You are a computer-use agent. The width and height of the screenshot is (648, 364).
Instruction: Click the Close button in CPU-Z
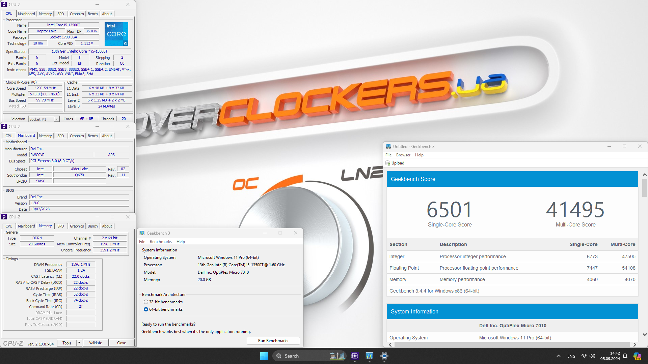click(x=122, y=343)
